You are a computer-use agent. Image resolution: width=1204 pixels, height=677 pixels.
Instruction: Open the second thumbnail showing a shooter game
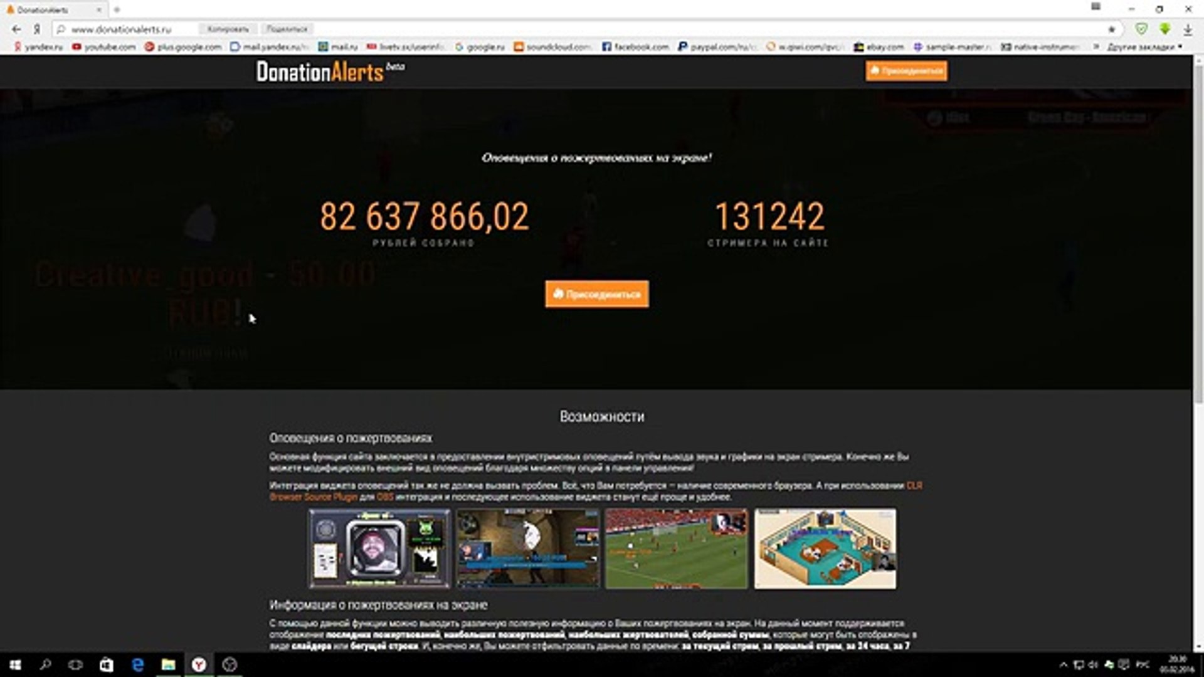(528, 548)
